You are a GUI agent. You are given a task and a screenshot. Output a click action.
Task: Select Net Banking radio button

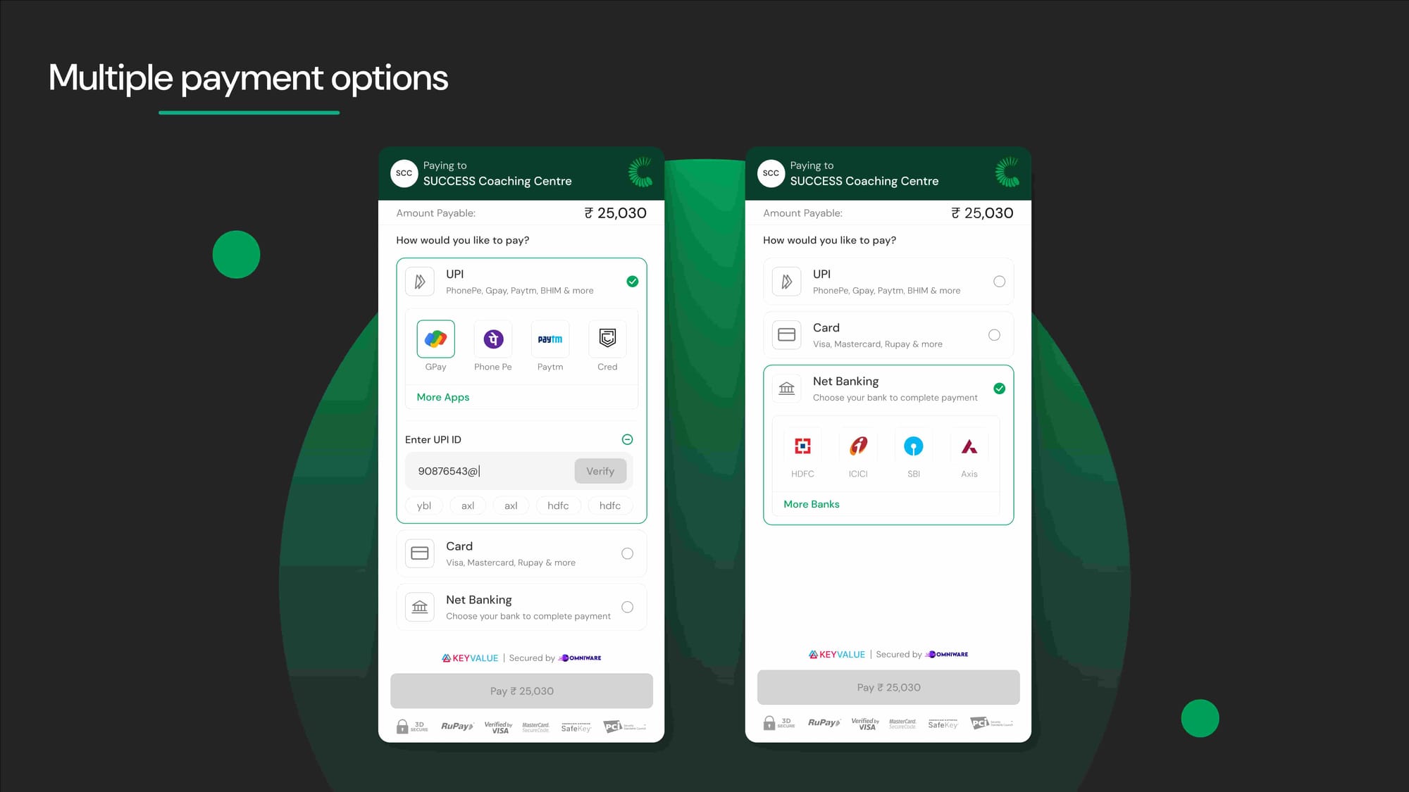coord(627,606)
